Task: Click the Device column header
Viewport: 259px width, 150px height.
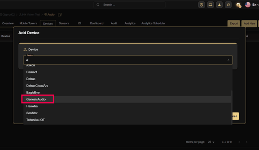Action: pos(6,36)
